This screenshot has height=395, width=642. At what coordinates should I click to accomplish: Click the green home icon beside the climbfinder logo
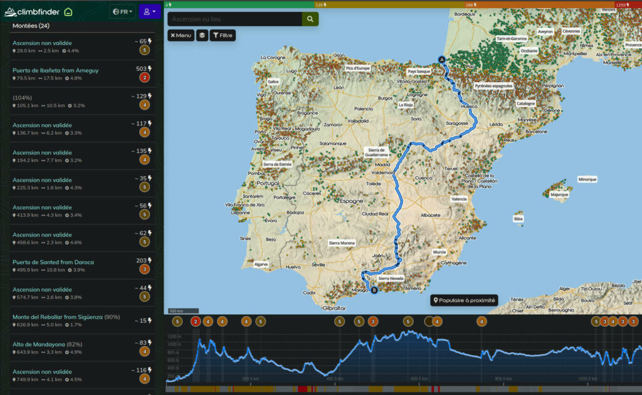tap(68, 11)
